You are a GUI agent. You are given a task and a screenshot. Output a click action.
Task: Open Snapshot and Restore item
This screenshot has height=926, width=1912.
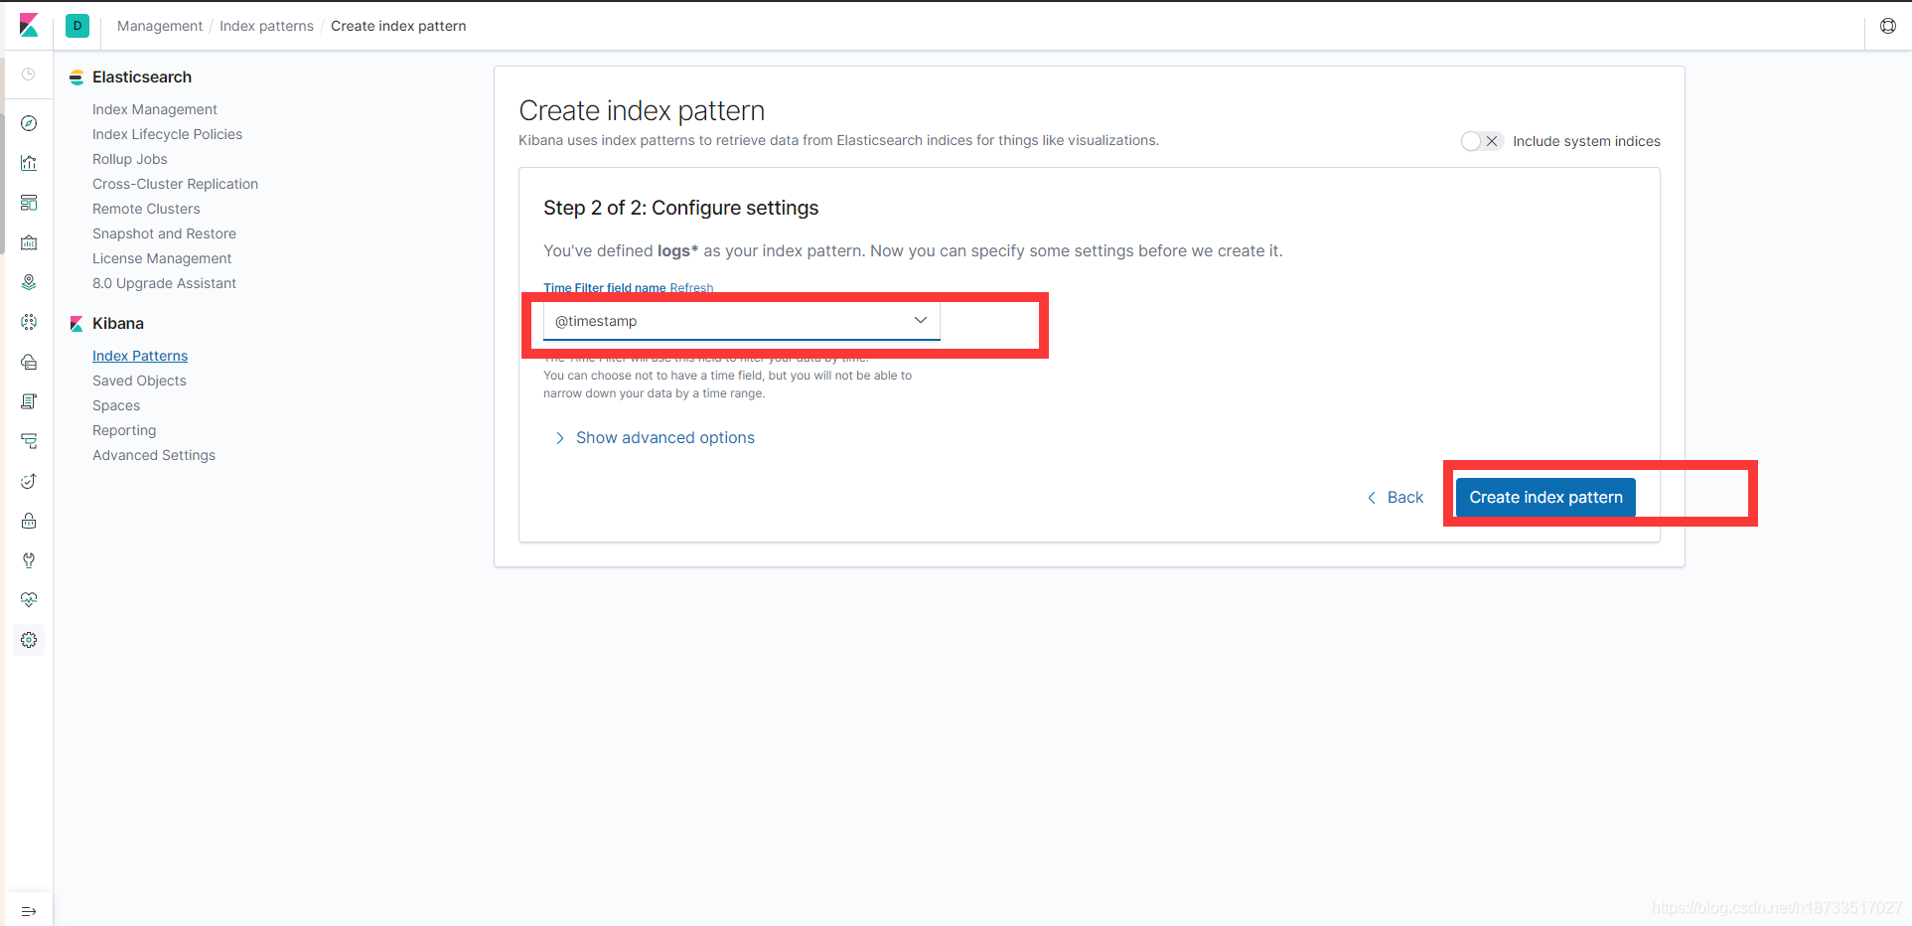pyautogui.click(x=164, y=233)
